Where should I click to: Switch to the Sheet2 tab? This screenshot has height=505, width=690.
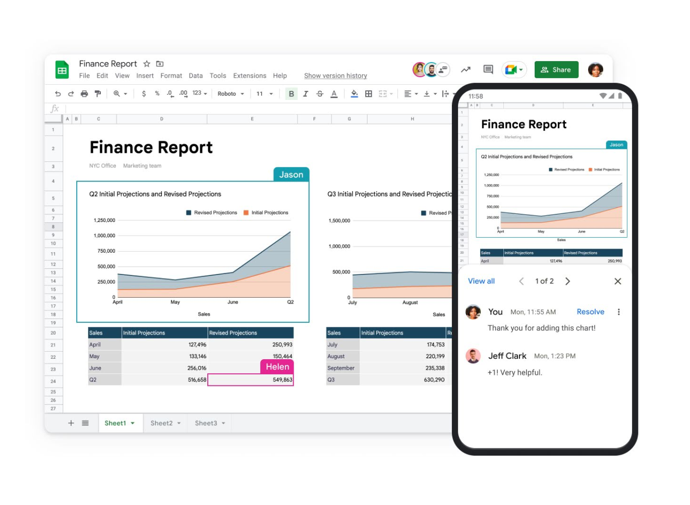pyautogui.click(x=161, y=423)
